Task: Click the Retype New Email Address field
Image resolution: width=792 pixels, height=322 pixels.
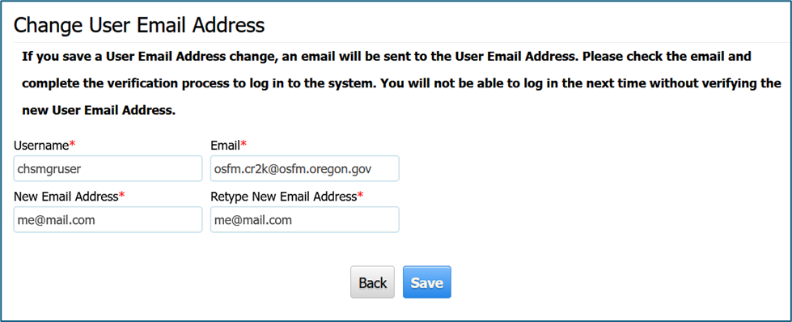Action: 304,219
